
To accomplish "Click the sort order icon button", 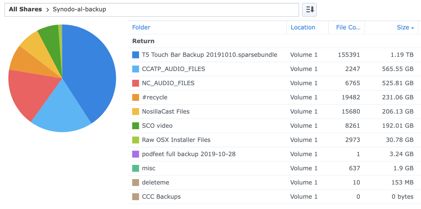I will coord(309,9).
